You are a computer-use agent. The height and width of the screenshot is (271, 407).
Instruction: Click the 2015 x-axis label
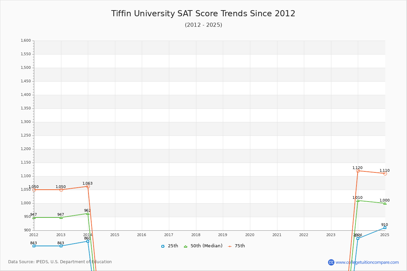[x=115, y=235]
